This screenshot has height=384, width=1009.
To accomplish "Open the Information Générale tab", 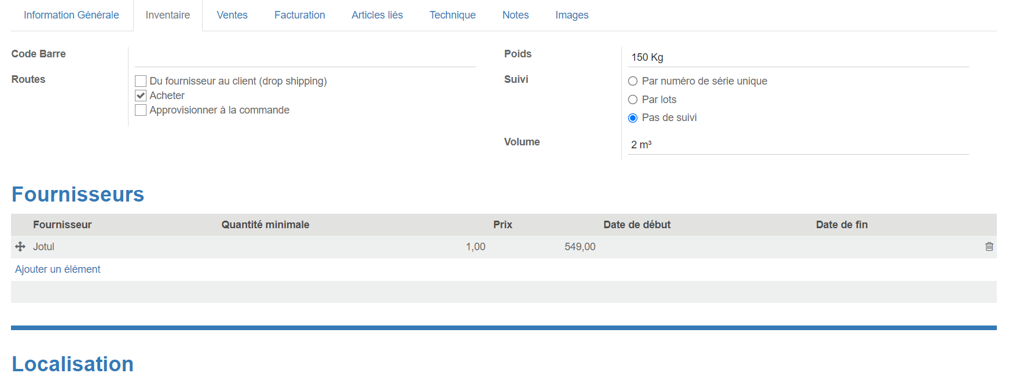I will pyautogui.click(x=71, y=15).
